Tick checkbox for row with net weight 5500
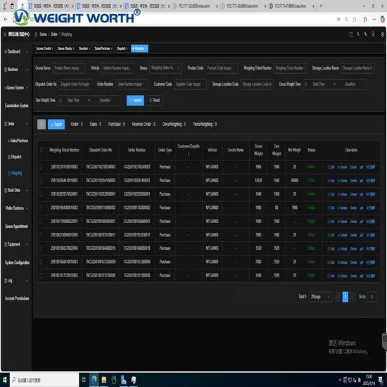 (x=42, y=180)
